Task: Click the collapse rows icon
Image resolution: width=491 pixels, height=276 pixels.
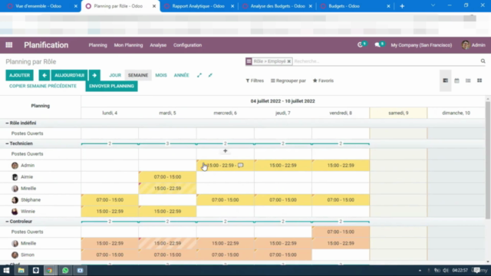Action: (x=210, y=75)
